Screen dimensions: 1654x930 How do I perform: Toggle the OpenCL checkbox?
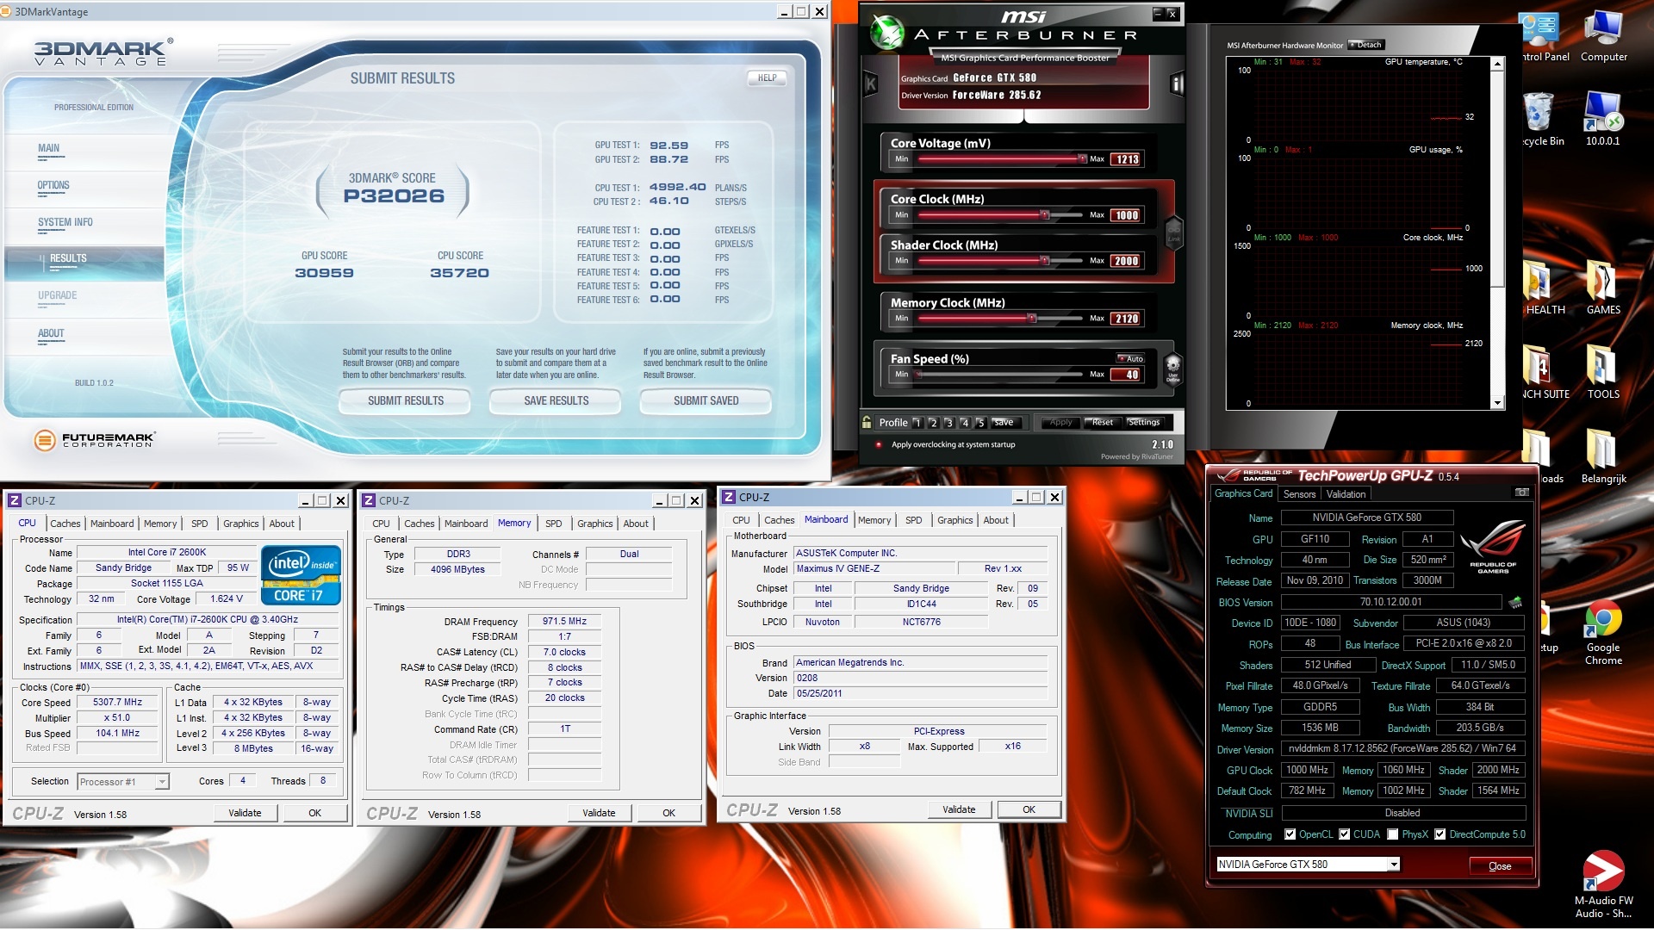1290,834
